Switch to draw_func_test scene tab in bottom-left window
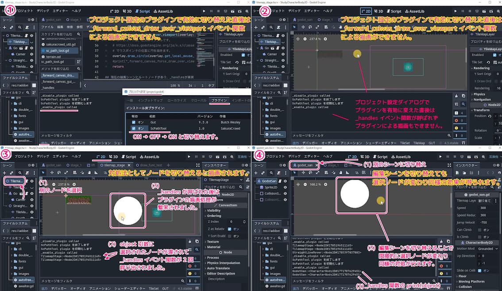Image resolution: width=502 pixels, height=291 pixels. pos(149,165)
